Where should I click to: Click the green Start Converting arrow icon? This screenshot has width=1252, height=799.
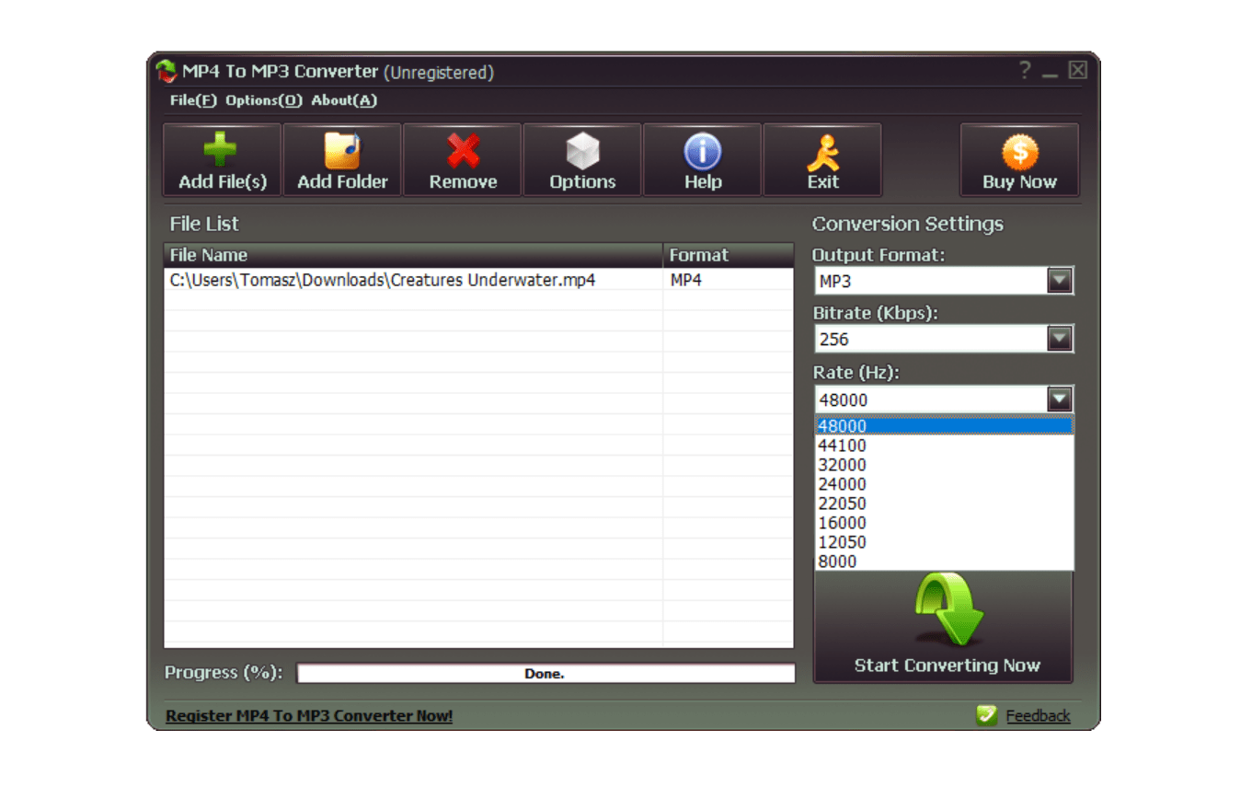tap(949, 609)
